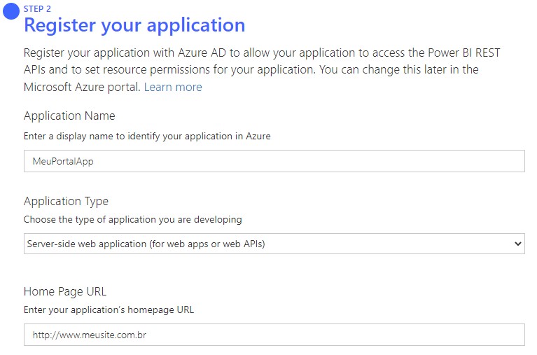
Task: Click the Home Page URL label
Action: click(x=65, y=291)
